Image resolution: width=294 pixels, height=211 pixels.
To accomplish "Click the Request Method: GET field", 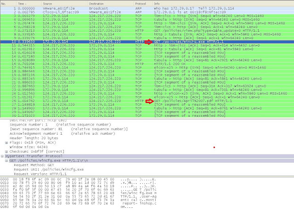I will pyautogui.click(x=34, y=165).
